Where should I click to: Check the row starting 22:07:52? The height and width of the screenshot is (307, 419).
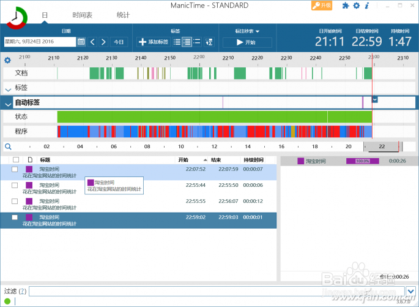click(x=15, y=169)
